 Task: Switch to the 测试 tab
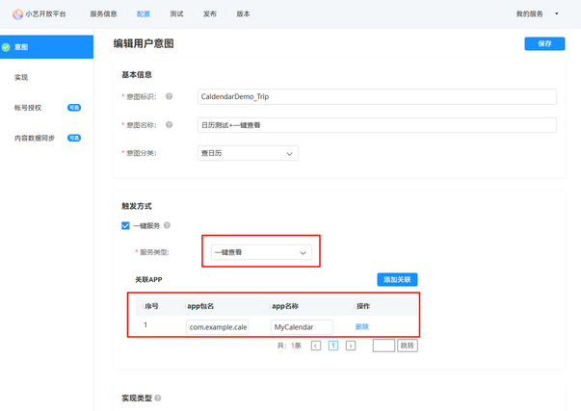pyautogui.click(x=176, y=14)
